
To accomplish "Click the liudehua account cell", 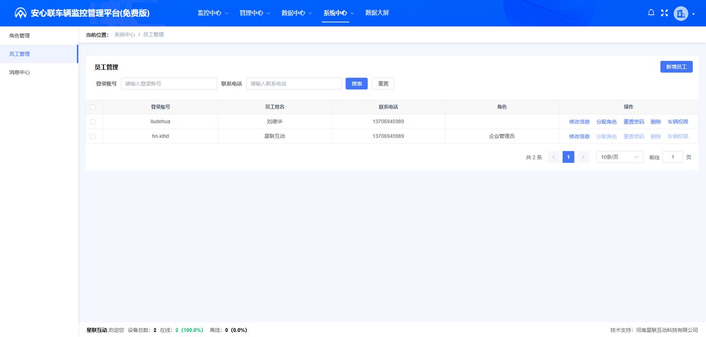I will [x=160, y=122].
